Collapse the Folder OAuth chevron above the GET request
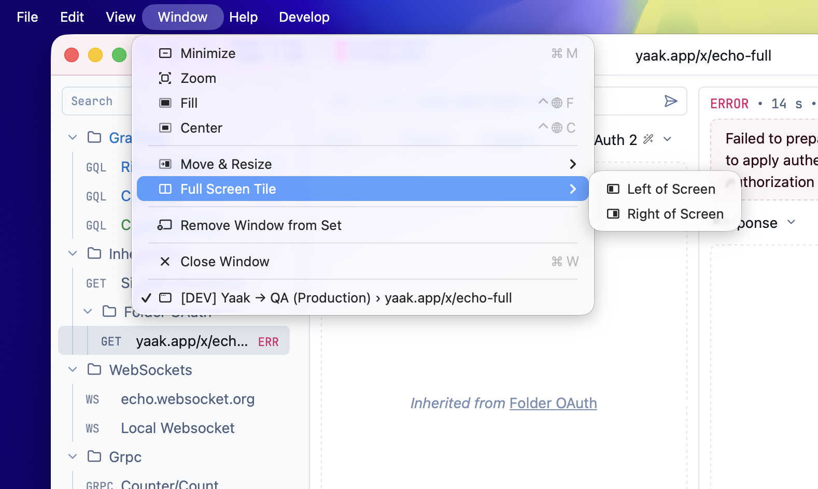This screenshot has height=489, width=818. click(x=88, y=311)
